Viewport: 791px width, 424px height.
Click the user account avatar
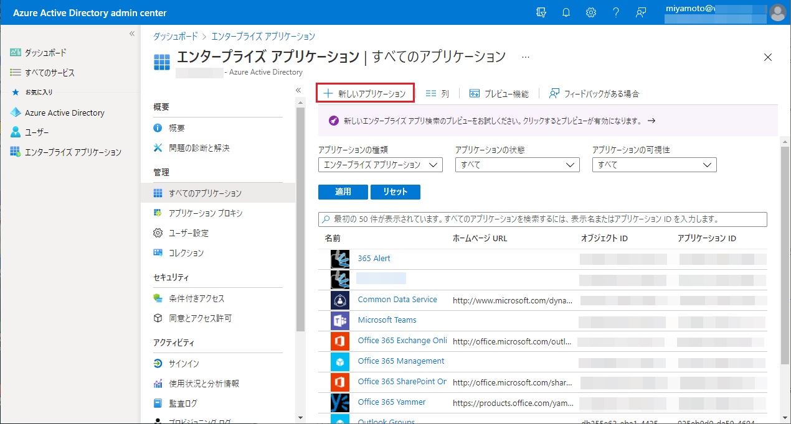(x=777, y=12)
